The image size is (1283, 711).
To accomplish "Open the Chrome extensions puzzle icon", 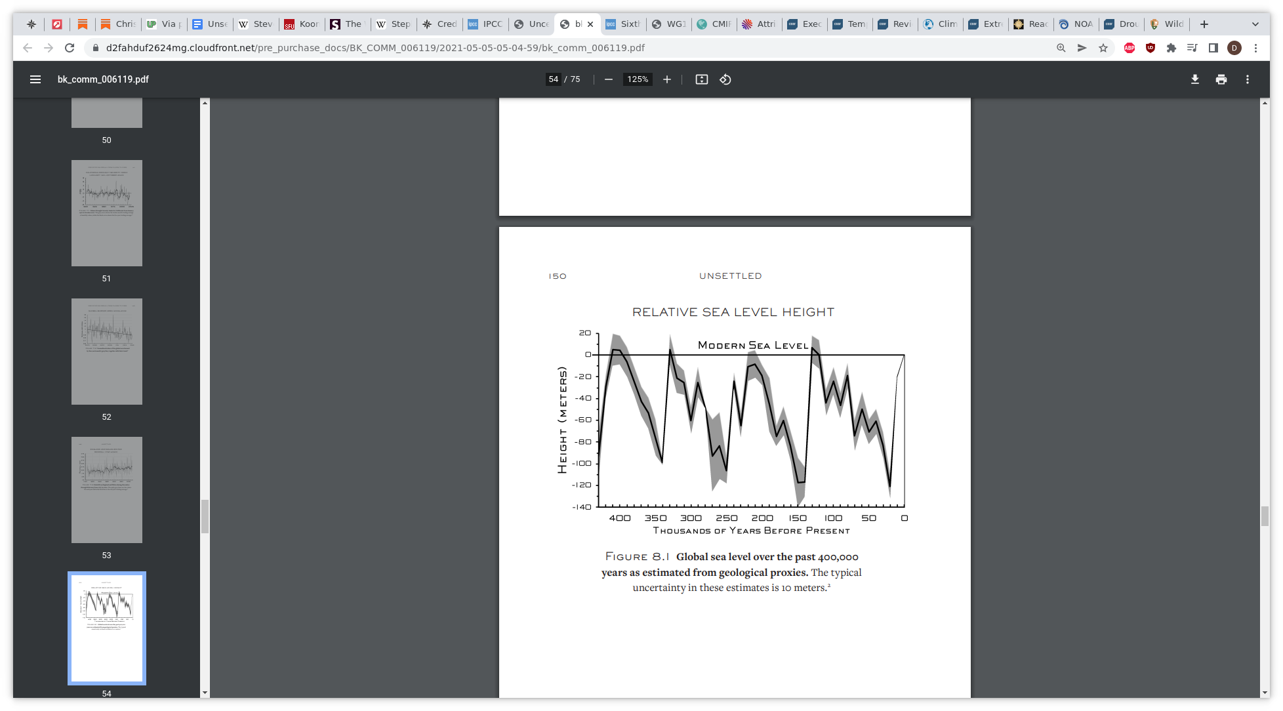I will coord(1171,48).
